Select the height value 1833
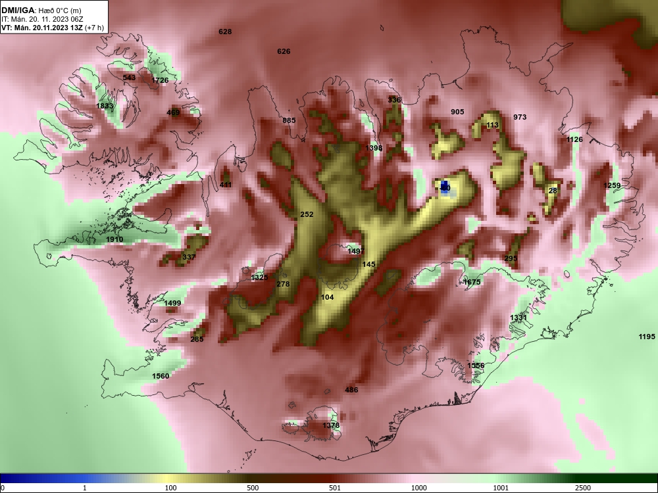 (x=105, y=106)
